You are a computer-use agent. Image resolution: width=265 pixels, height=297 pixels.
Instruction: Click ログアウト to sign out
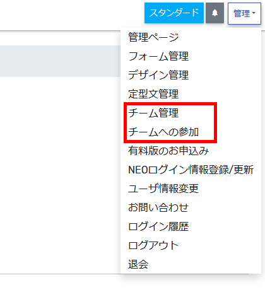click(153, 245)
